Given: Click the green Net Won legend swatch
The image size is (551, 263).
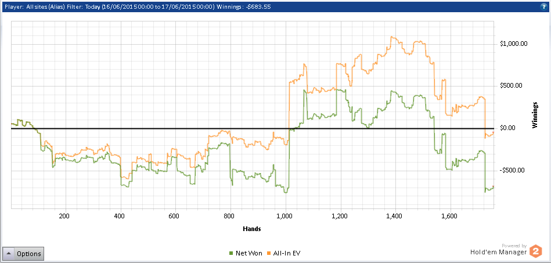Looking at the screenshot, I should (231, 253).
